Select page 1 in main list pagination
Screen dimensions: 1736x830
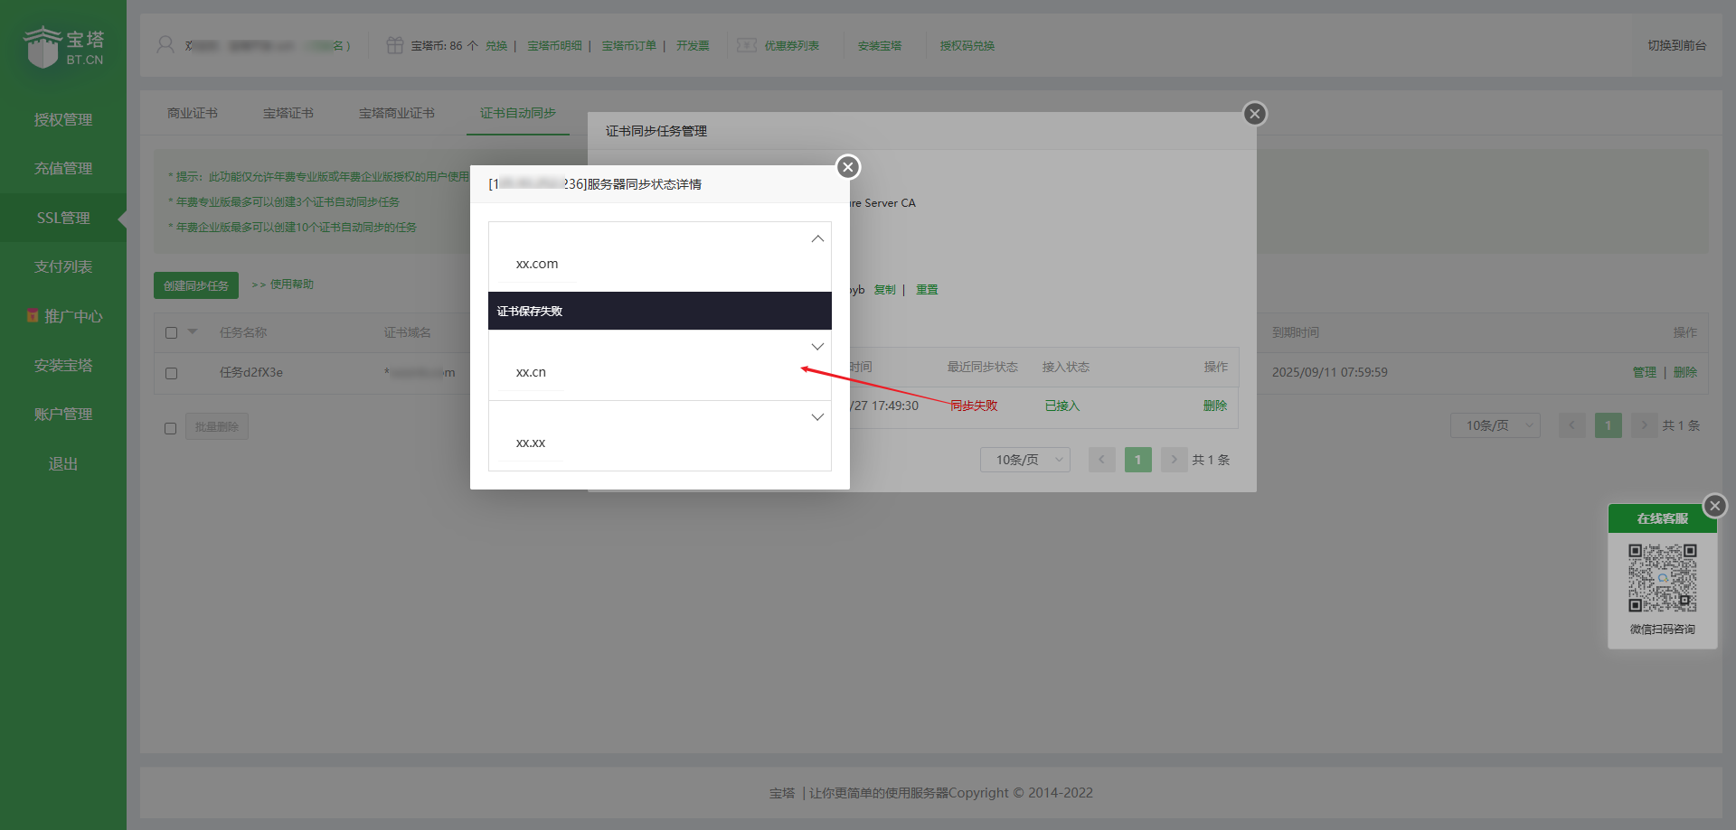[1608, 425]
